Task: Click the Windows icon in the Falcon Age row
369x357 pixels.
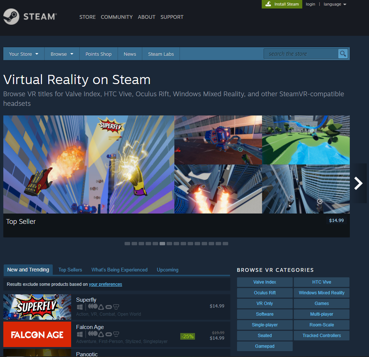Action: coord(80,334)
